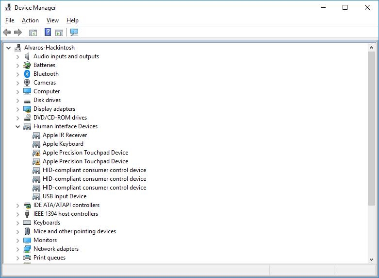Viewport: 379px width, 278px height.
Task: Select the Apple IR Receiver label
Action: point(65,135)
